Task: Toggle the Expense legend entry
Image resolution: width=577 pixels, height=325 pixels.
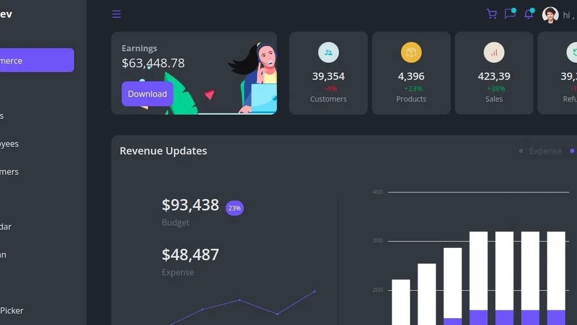Action: coord(540,151)
